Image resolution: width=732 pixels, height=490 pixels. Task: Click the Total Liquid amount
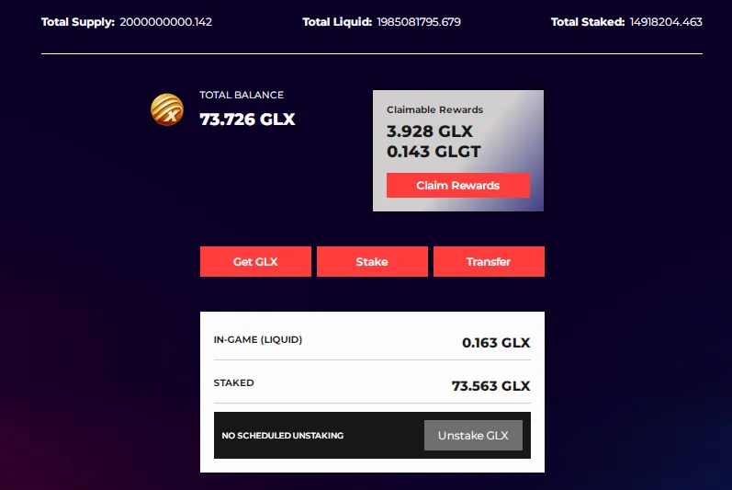(x=419, y=22)
